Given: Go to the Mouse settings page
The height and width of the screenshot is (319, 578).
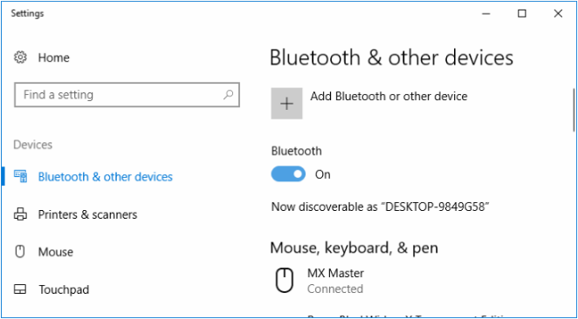Looking at the screenshot, I should coord(56,252).
